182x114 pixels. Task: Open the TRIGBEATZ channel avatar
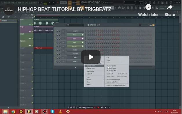pyautogui.click(x=9, y=10)
